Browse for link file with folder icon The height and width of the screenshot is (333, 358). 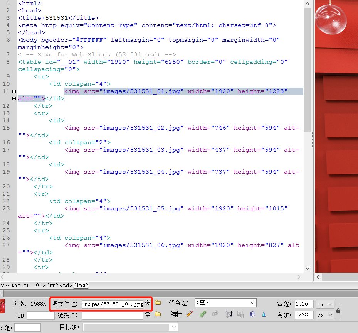click(158, 314)
